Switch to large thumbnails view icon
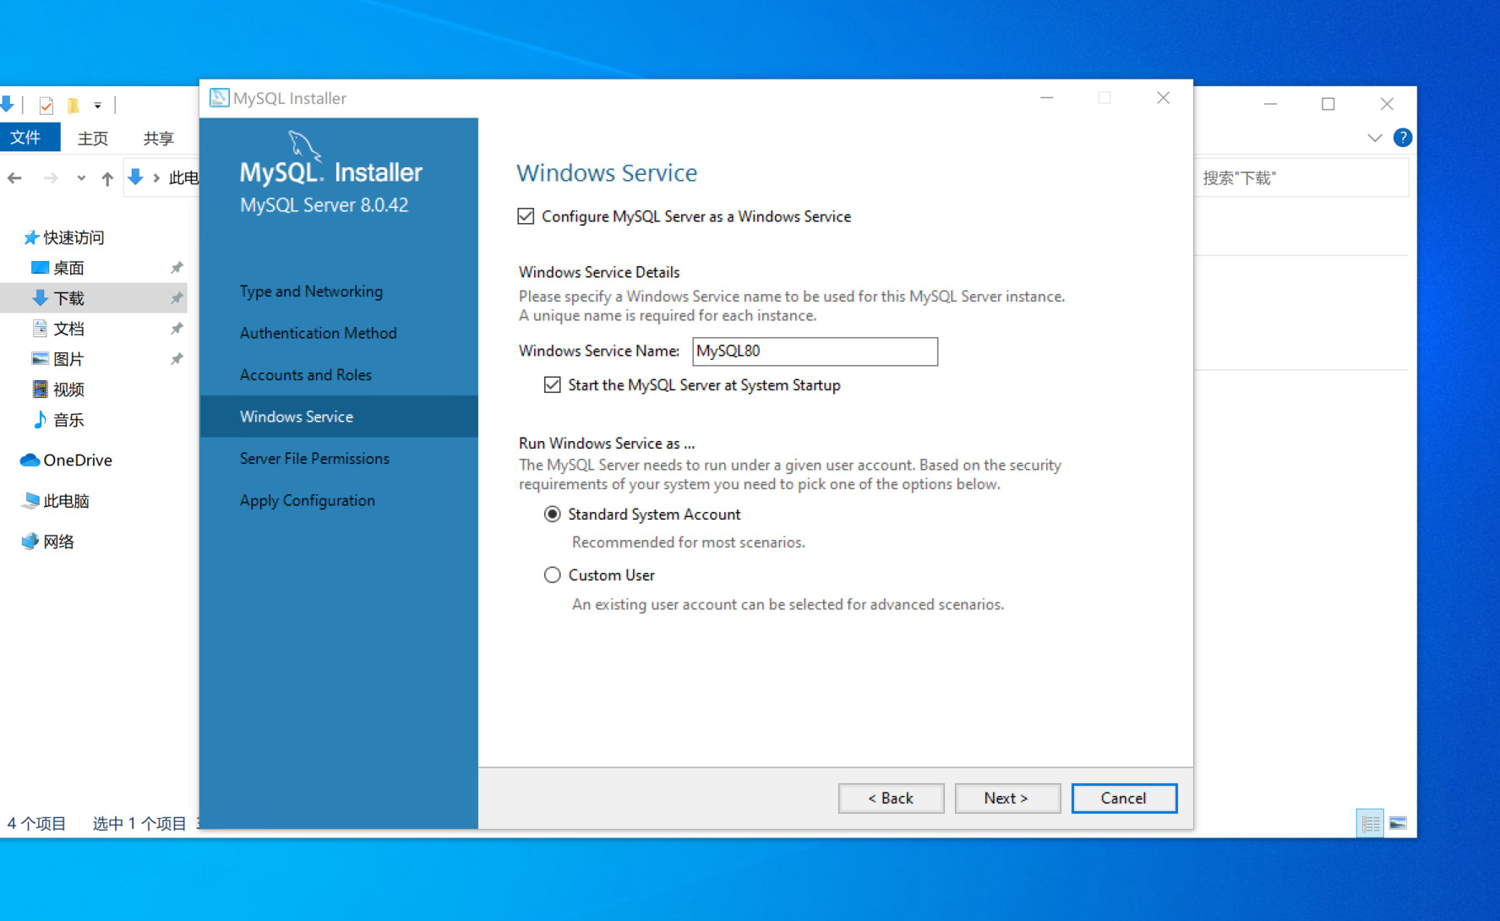Screen dimensions: 1500x921 point(1398,823)
